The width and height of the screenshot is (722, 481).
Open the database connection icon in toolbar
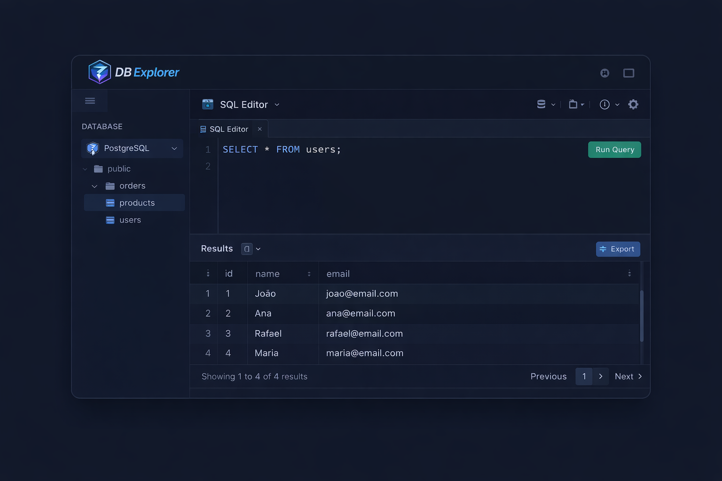pos(542,104)
